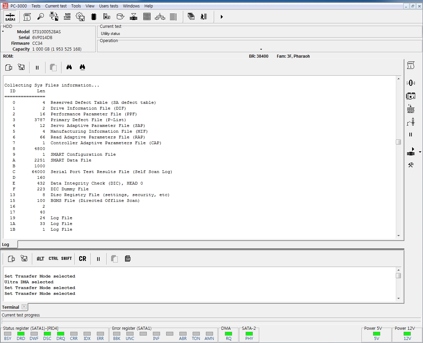Image resolution: width=423 pixels, height=343 pixels.
Task: Click the keyboard-calculator icon in the terminal toolbar
Action: [128, 259]
